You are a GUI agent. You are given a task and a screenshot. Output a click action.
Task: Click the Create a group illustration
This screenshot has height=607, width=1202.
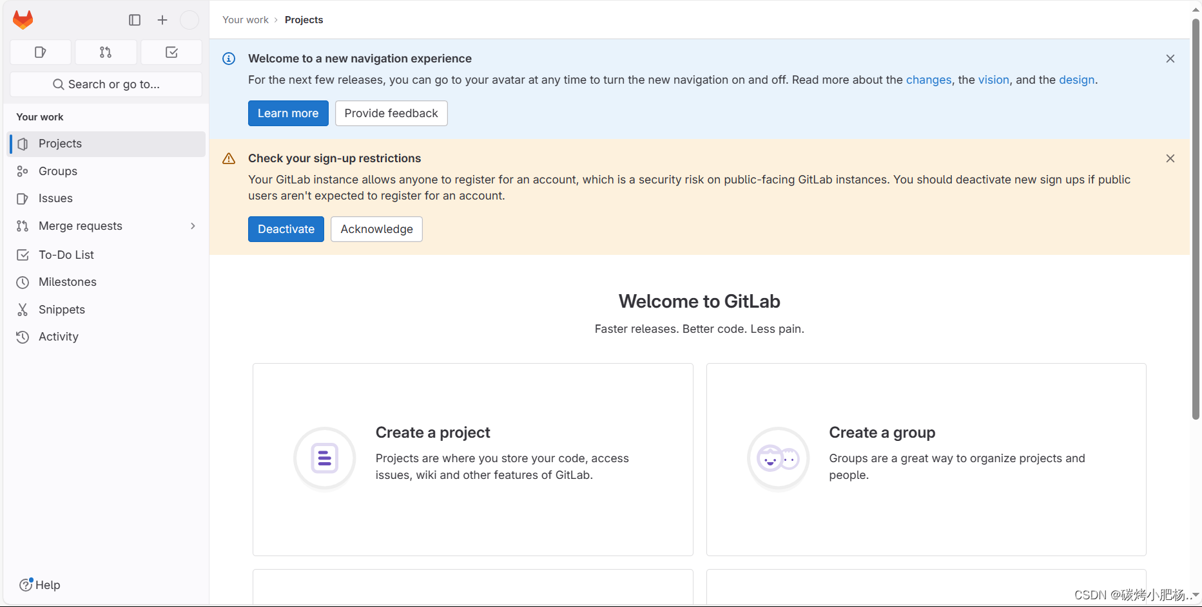point(779,459)
